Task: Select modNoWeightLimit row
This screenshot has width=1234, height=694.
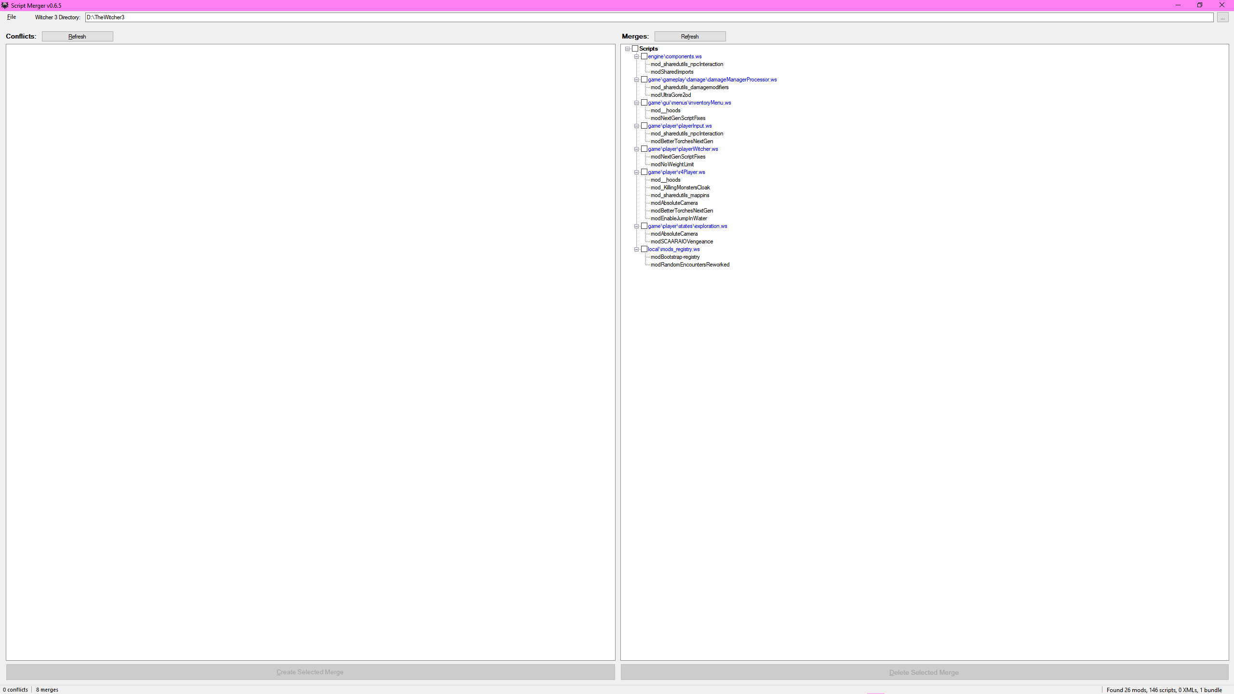Action: (x=672, y=164)
